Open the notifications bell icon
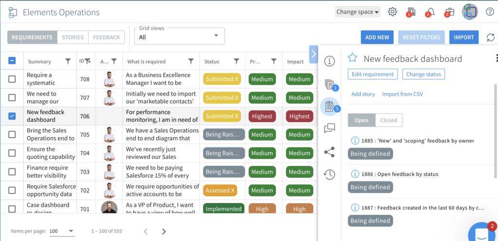This screenshot has height=241, width=498. [430, 12]
